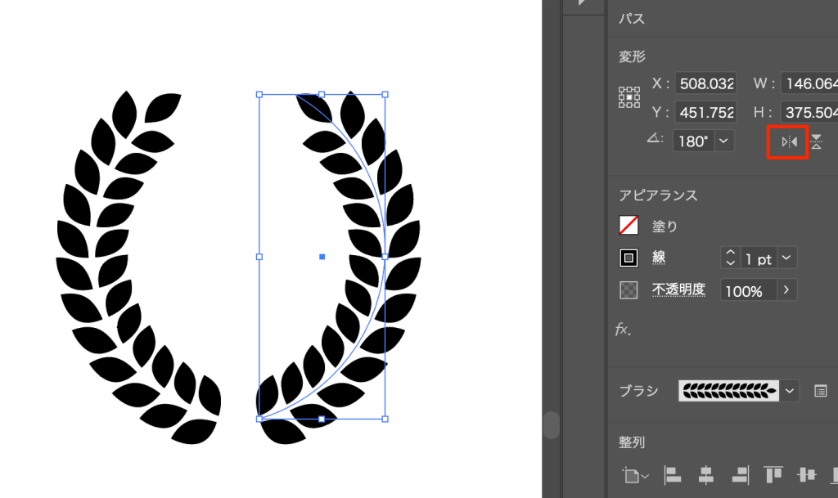Viewport: 838px width, 498px height.
Task: Expand the opacity slider arrow
Action: [786, 290]
